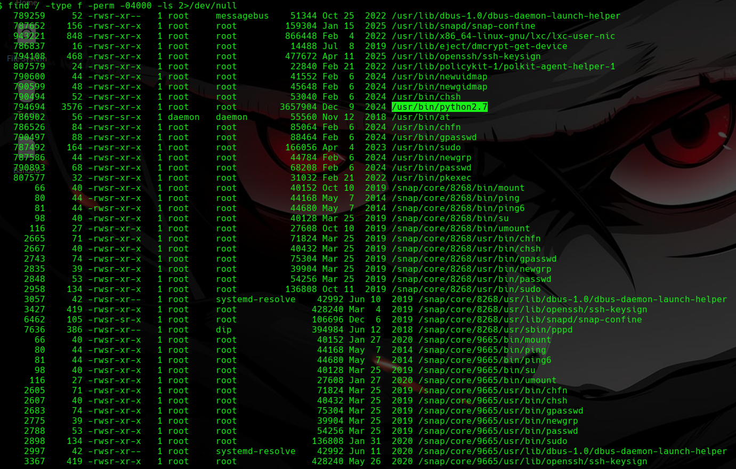
Task: Select the polkit-agent-helper-1 path
Action: pos(504,67)
